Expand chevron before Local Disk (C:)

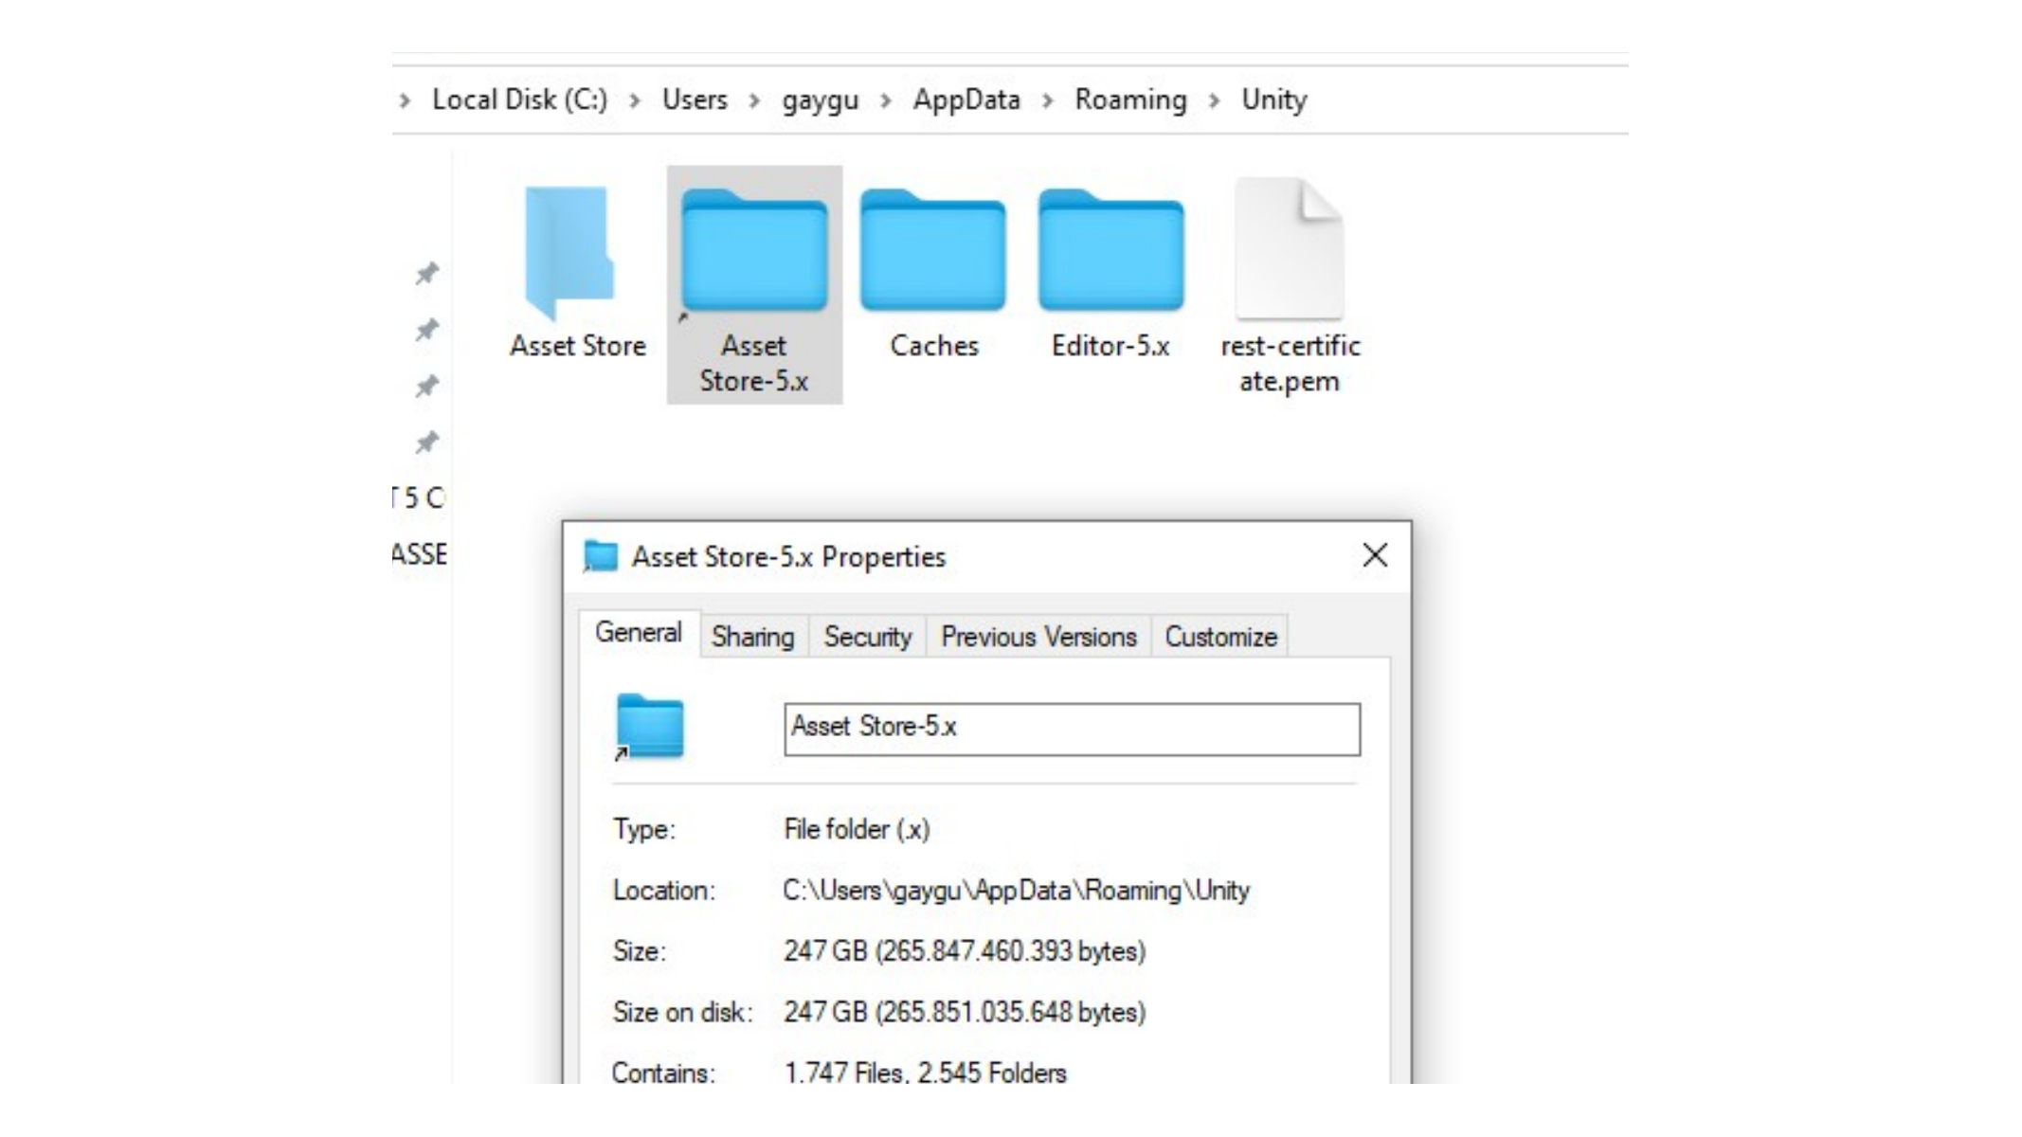pyautogui.click(x=406, y=100)
